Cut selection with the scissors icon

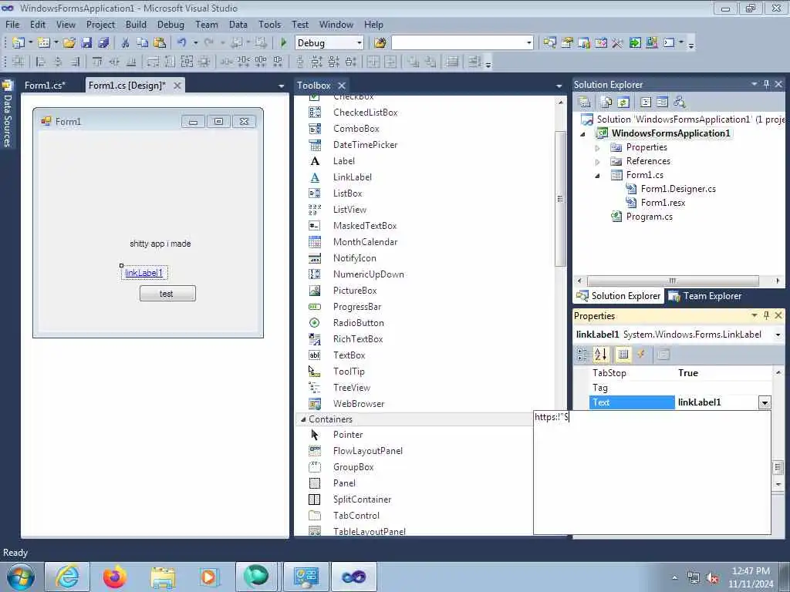coord(126,43)
